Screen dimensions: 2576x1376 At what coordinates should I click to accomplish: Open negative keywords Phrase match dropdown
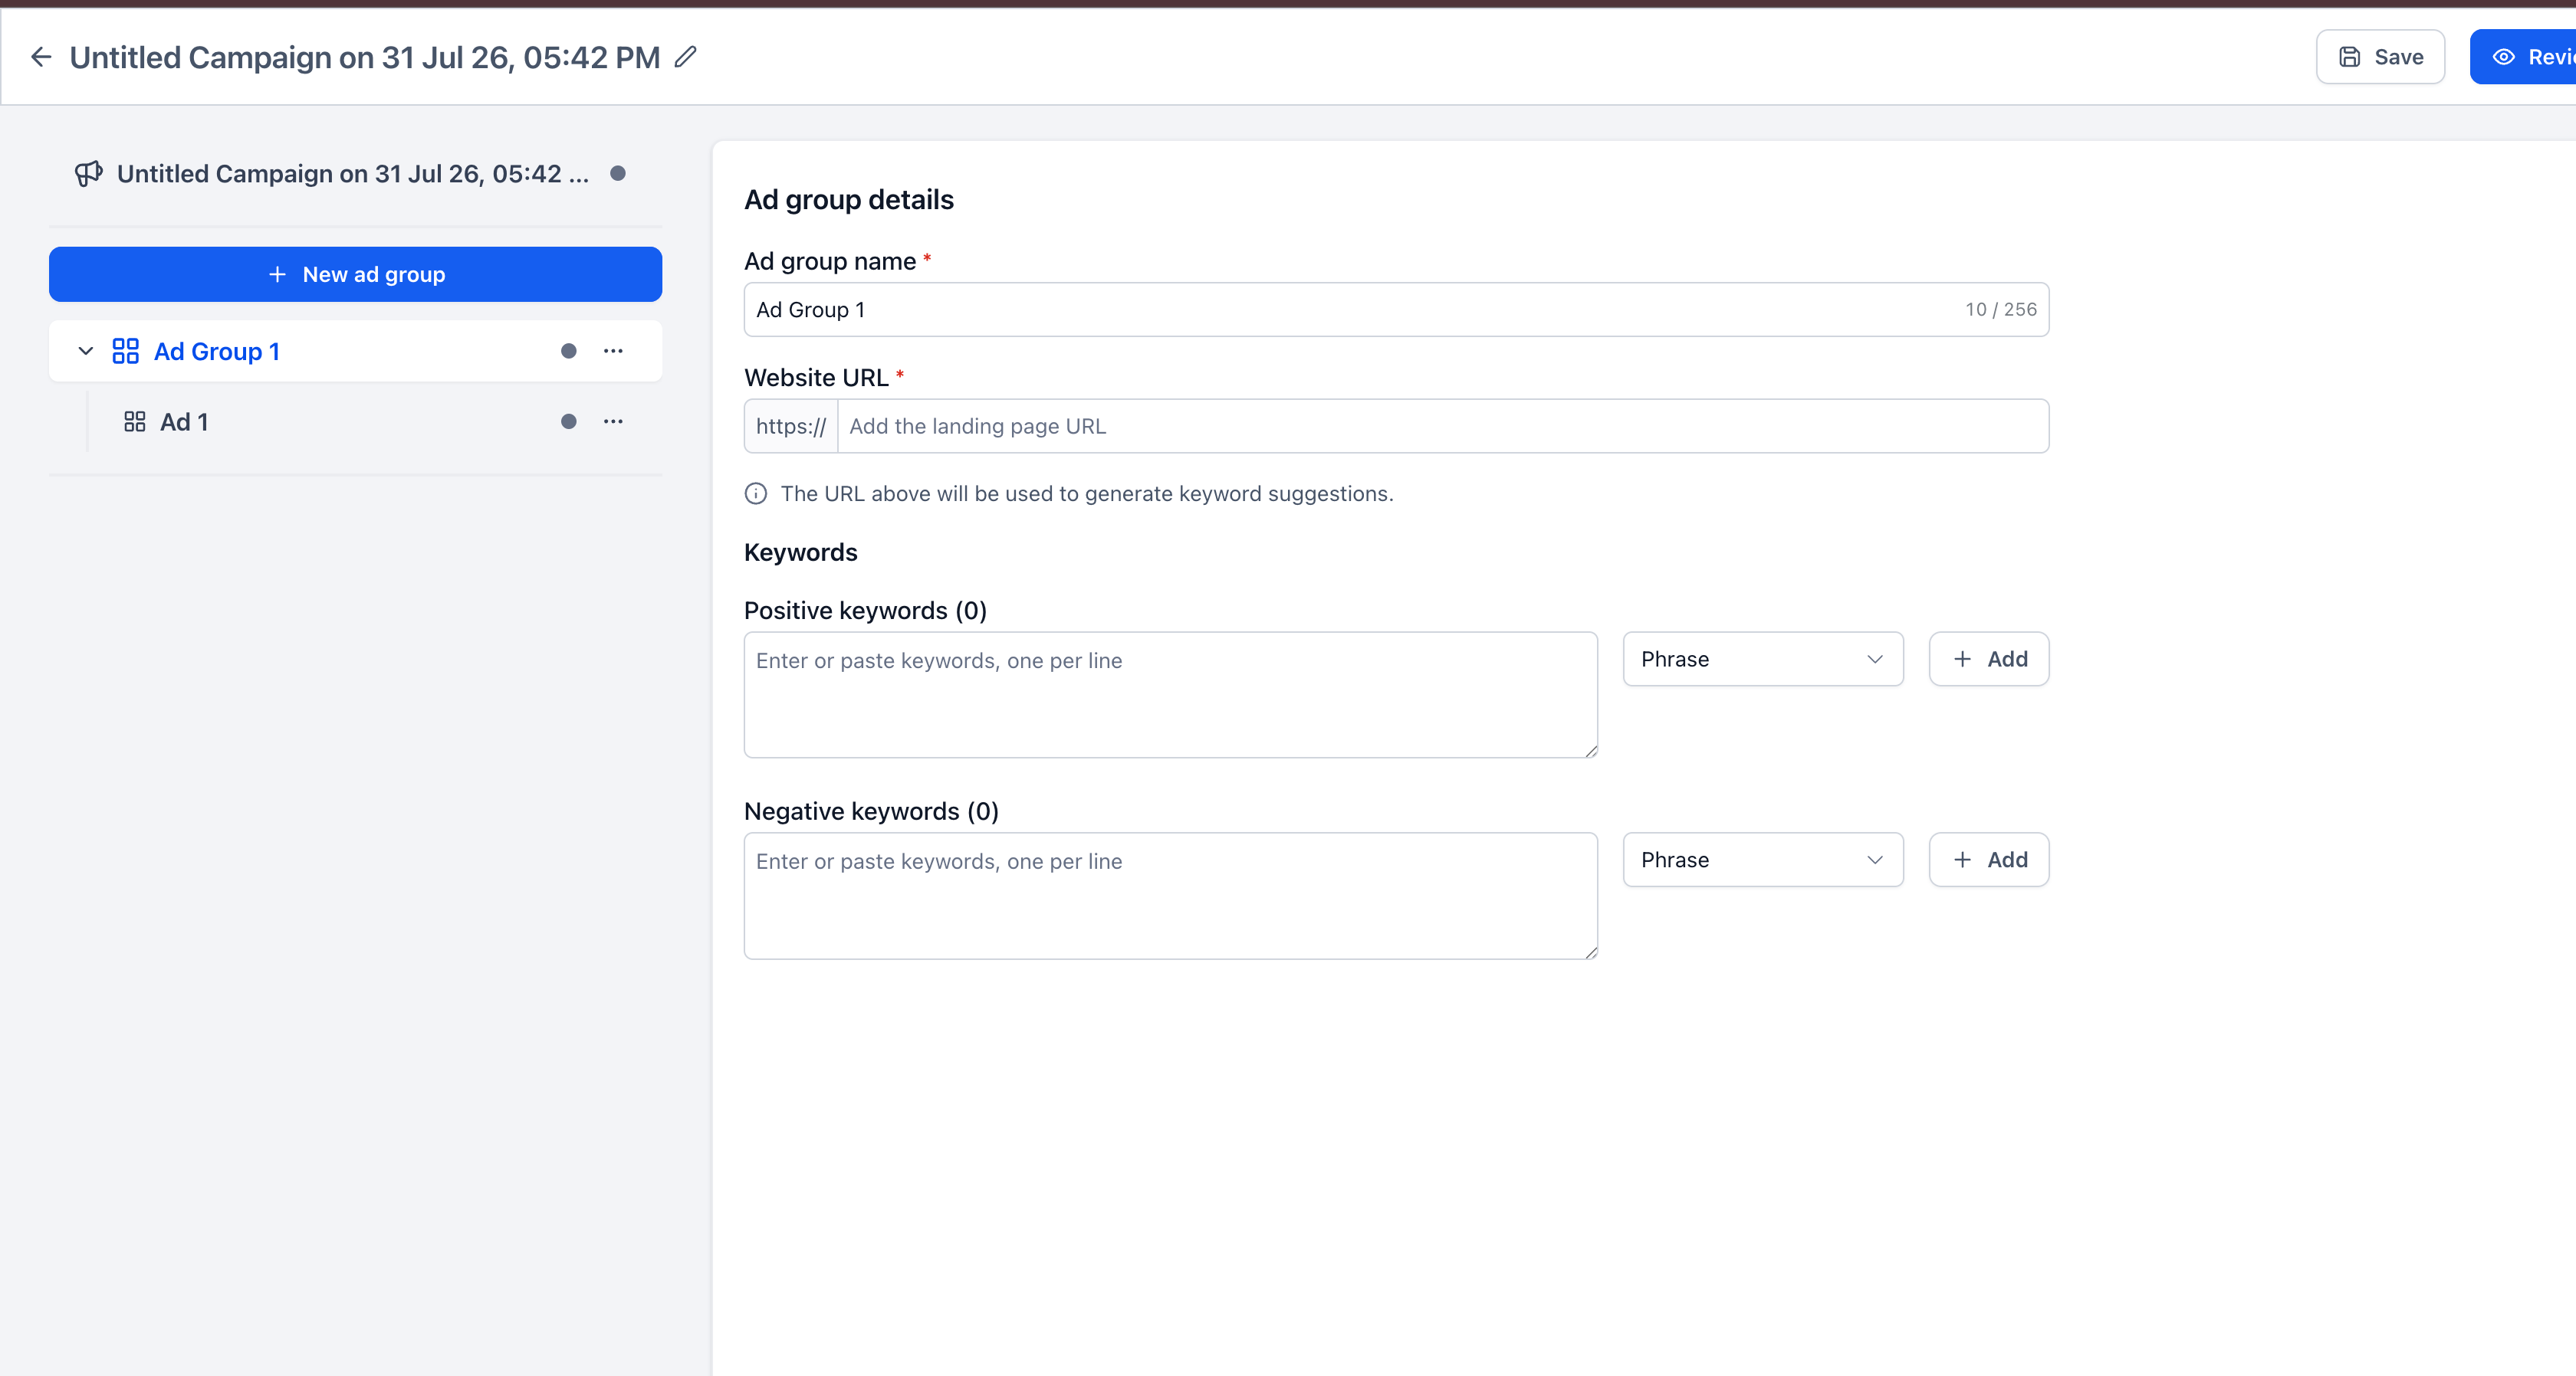coord(1762,860)
